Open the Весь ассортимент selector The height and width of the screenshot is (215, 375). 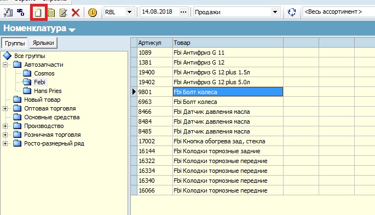338,11
